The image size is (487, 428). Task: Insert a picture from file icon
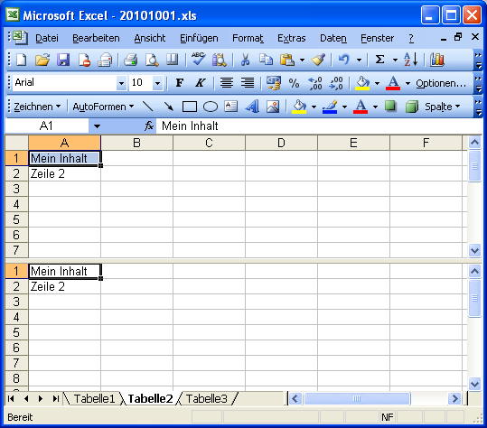point(273,107)
